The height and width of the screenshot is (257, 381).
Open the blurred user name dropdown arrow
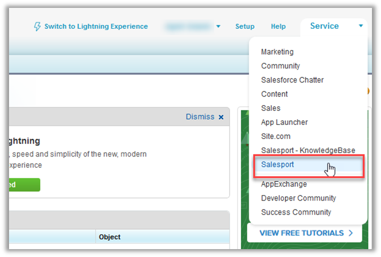pos(219,27)
